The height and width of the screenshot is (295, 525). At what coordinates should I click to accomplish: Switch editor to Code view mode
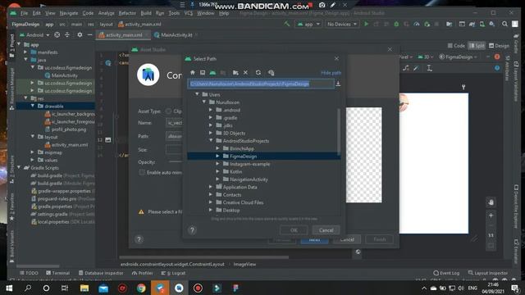(456, 46)
